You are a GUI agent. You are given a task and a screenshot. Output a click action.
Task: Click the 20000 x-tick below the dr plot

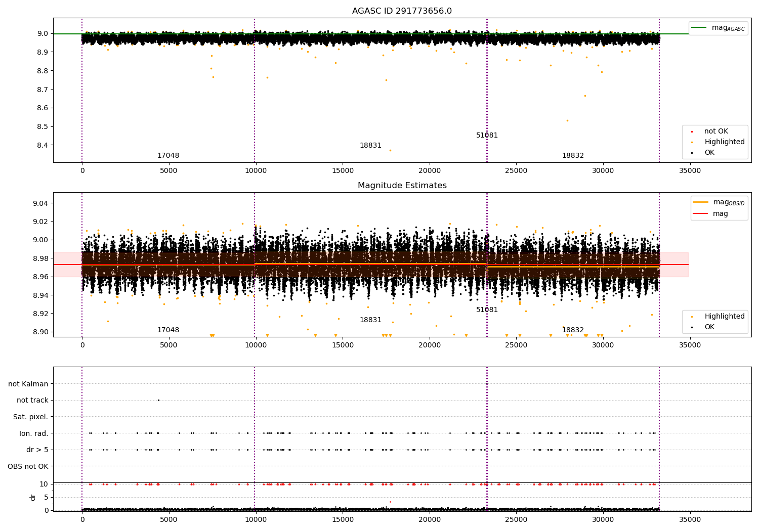pos(429,519)
